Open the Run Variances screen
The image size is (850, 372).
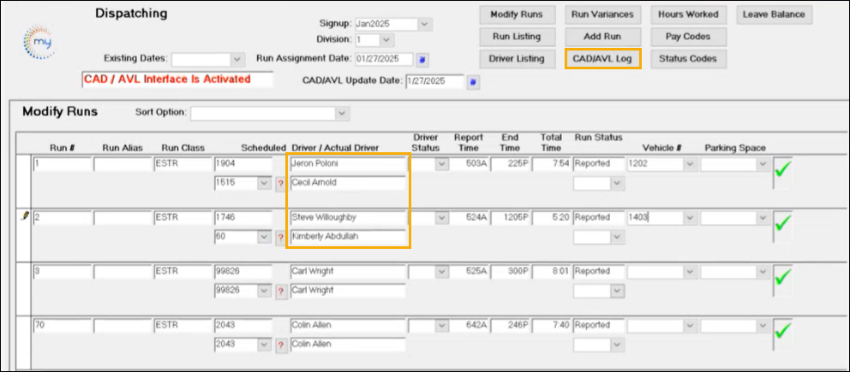[x=602, y=15]
